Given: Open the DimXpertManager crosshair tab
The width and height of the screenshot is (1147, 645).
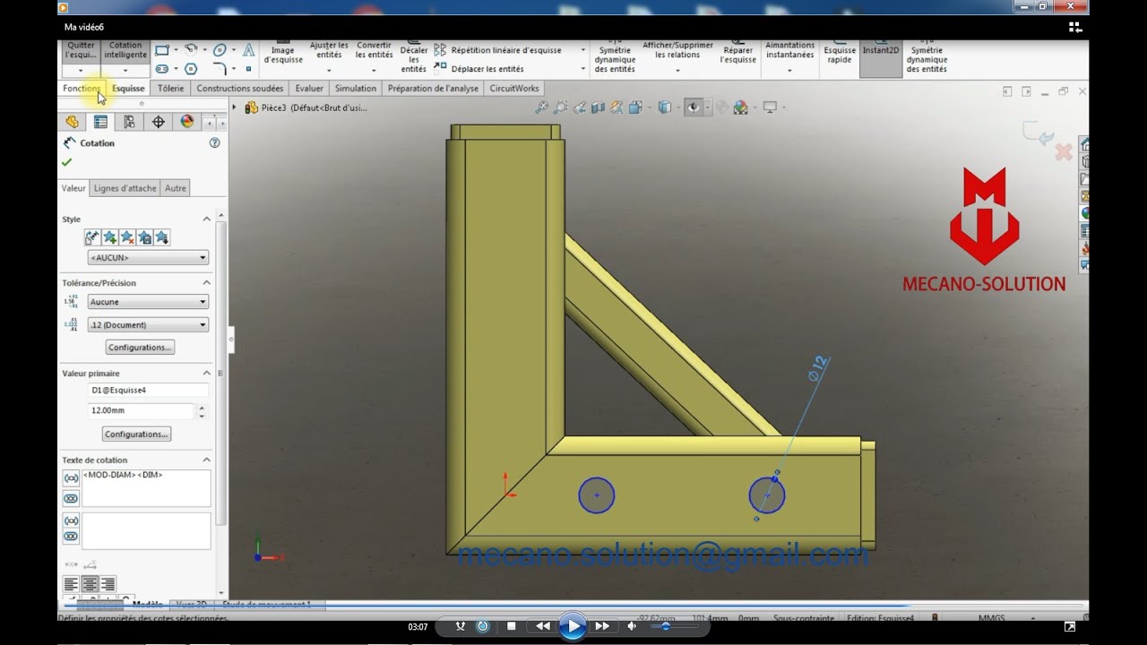Looking at the screenshot, I should point(158,122).
